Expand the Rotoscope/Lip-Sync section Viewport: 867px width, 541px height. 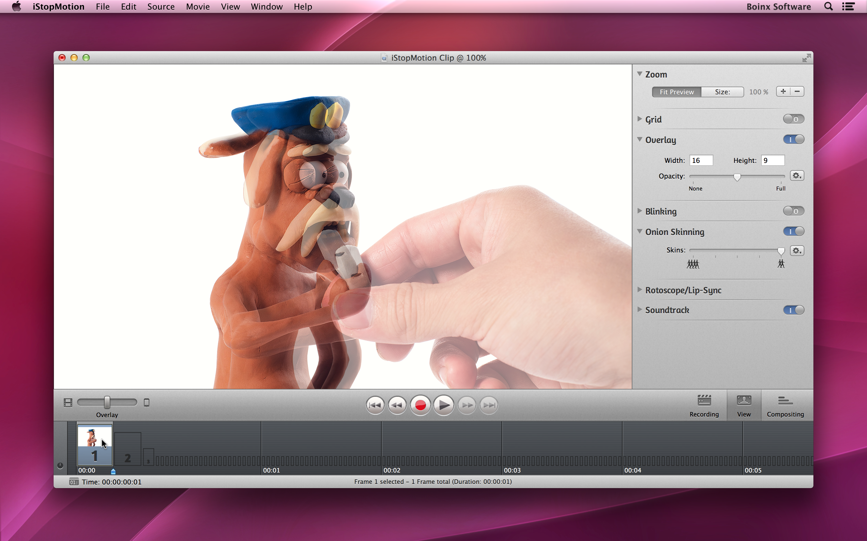[639, 290]
